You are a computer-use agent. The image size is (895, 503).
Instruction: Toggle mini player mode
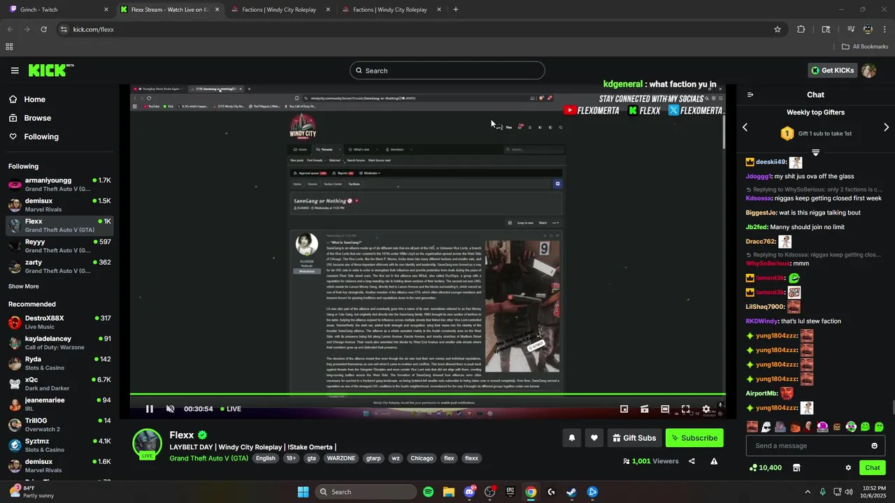(x=624, y=409)
